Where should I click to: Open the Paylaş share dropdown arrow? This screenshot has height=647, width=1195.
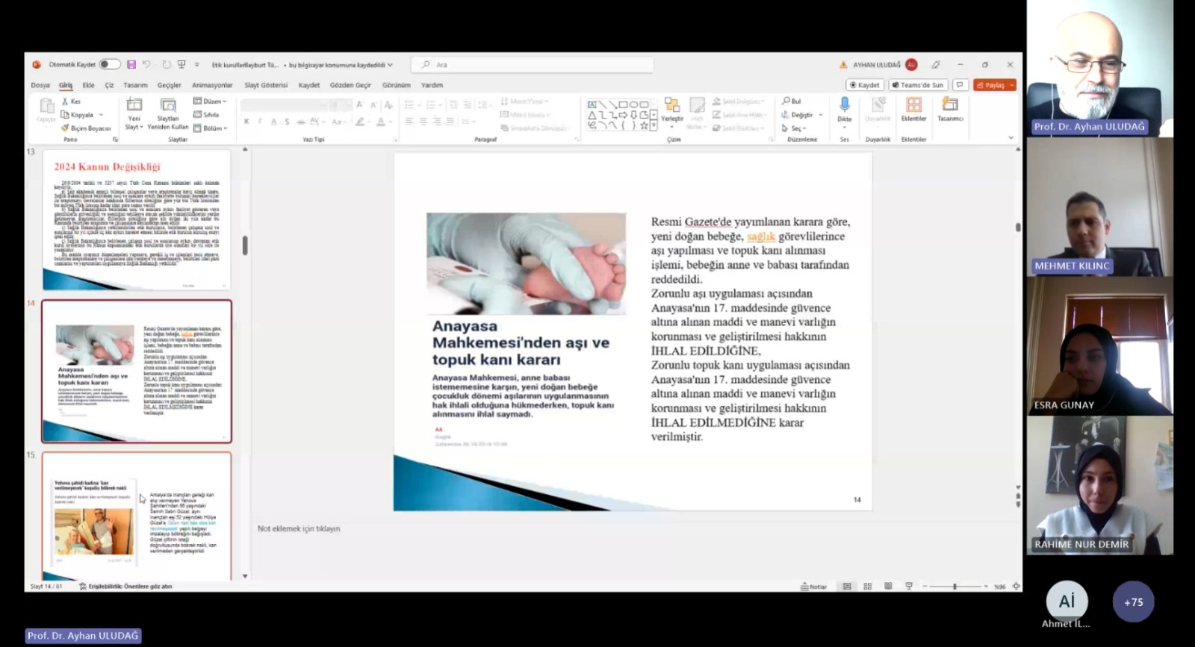1012,85
